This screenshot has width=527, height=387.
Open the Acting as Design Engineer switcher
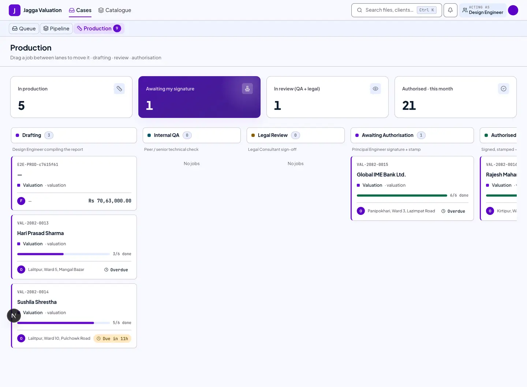click(x=483, y=10)
